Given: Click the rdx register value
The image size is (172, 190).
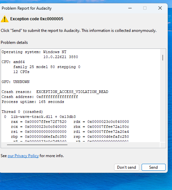Looking at the screenshot, I should point(108,122).
